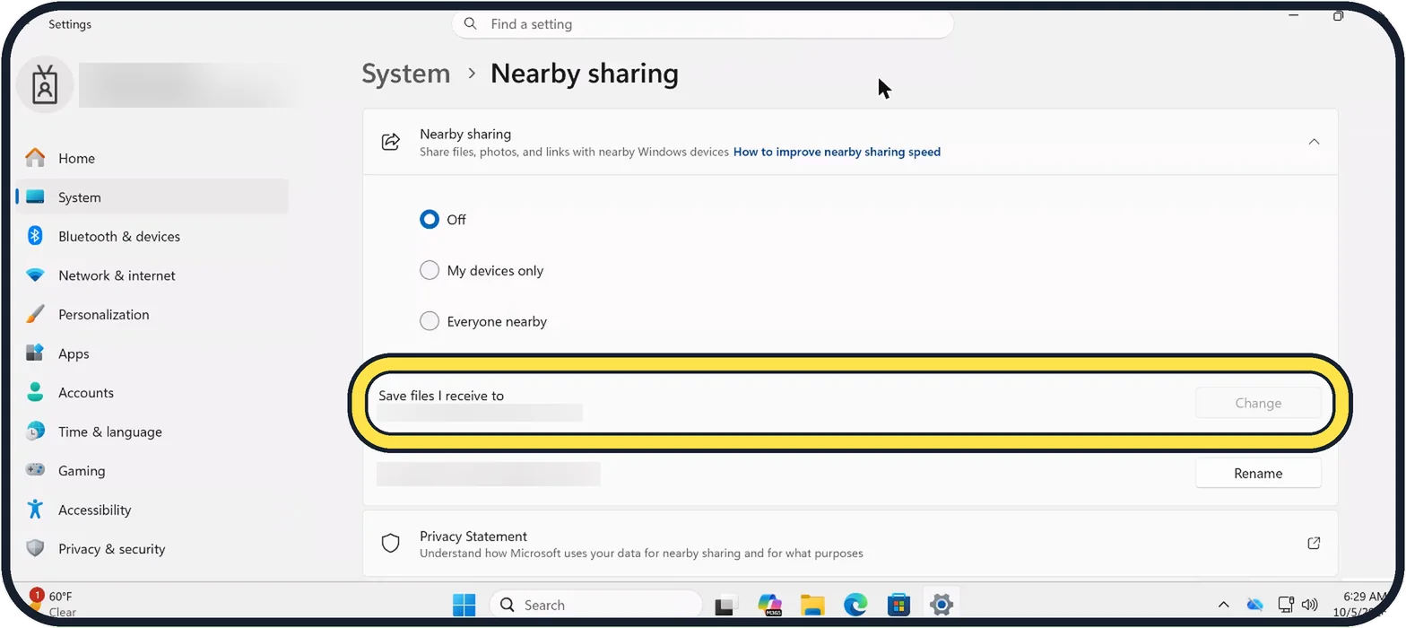This screenshot has height=628, width=1406.
Task: Click the network status tray icon
Action: coord(1286,605)
